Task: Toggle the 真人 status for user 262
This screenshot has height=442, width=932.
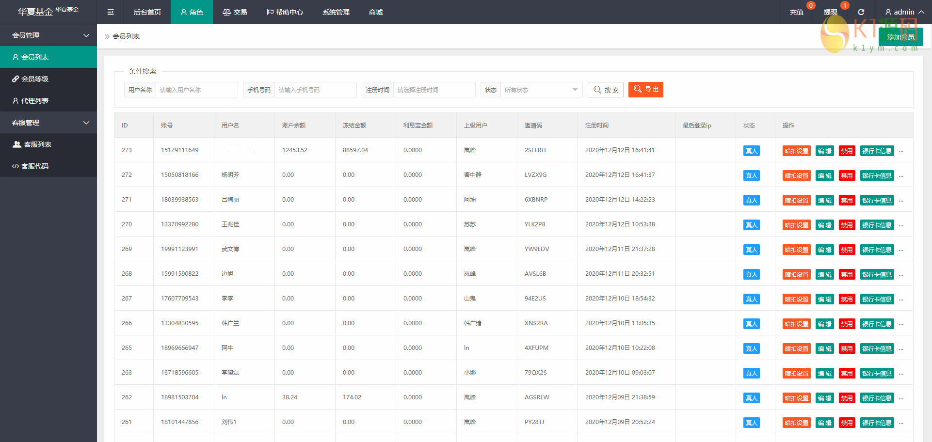Action: (751, 398)
